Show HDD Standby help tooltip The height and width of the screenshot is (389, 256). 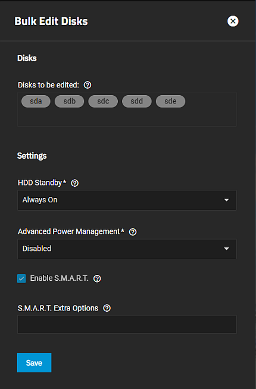[75, 183]
